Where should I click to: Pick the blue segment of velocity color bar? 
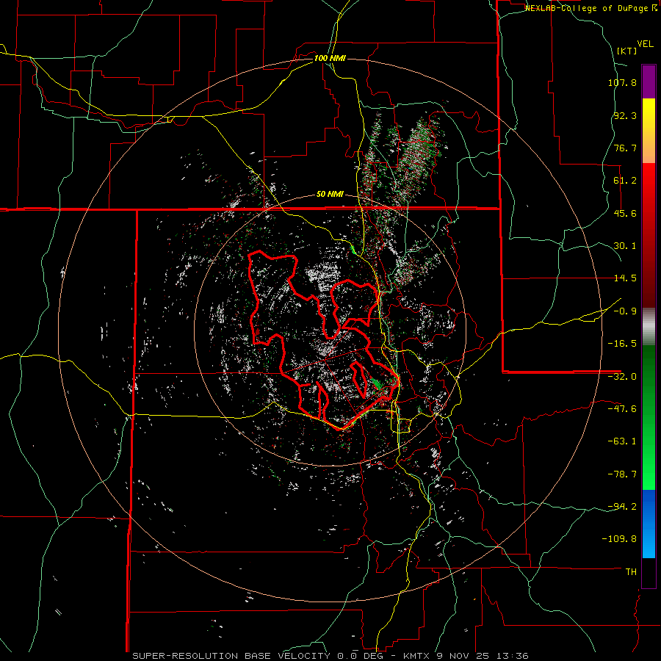pos(649,524)
